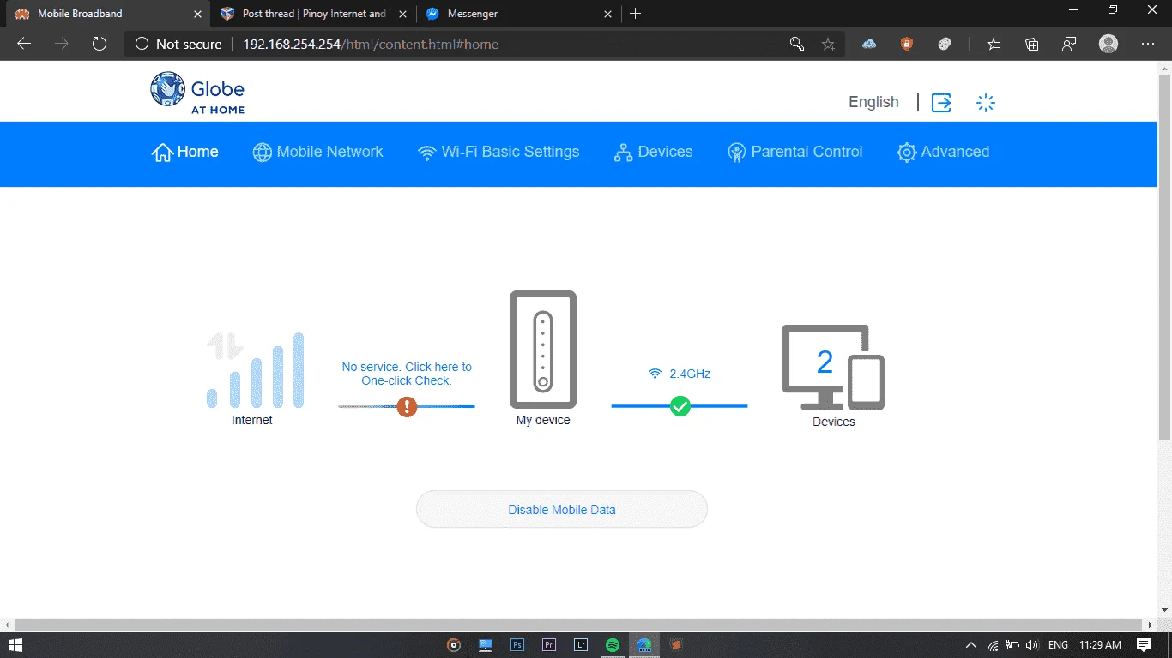The image size is (1172, 658).
Task: Click the spinning loading indicator icon
Action: [x=986, y=103]
